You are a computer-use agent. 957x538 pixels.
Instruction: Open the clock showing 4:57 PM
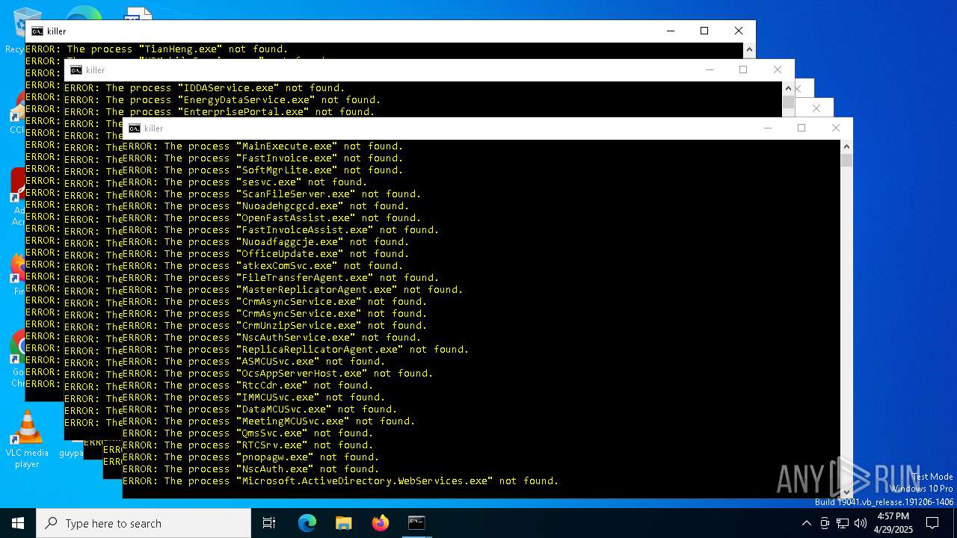click(x=893, y=523)
